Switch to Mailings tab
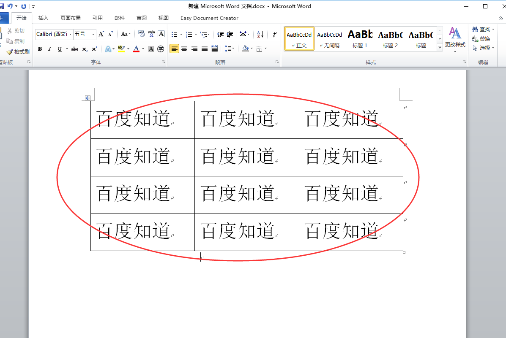 click(119, 18)
